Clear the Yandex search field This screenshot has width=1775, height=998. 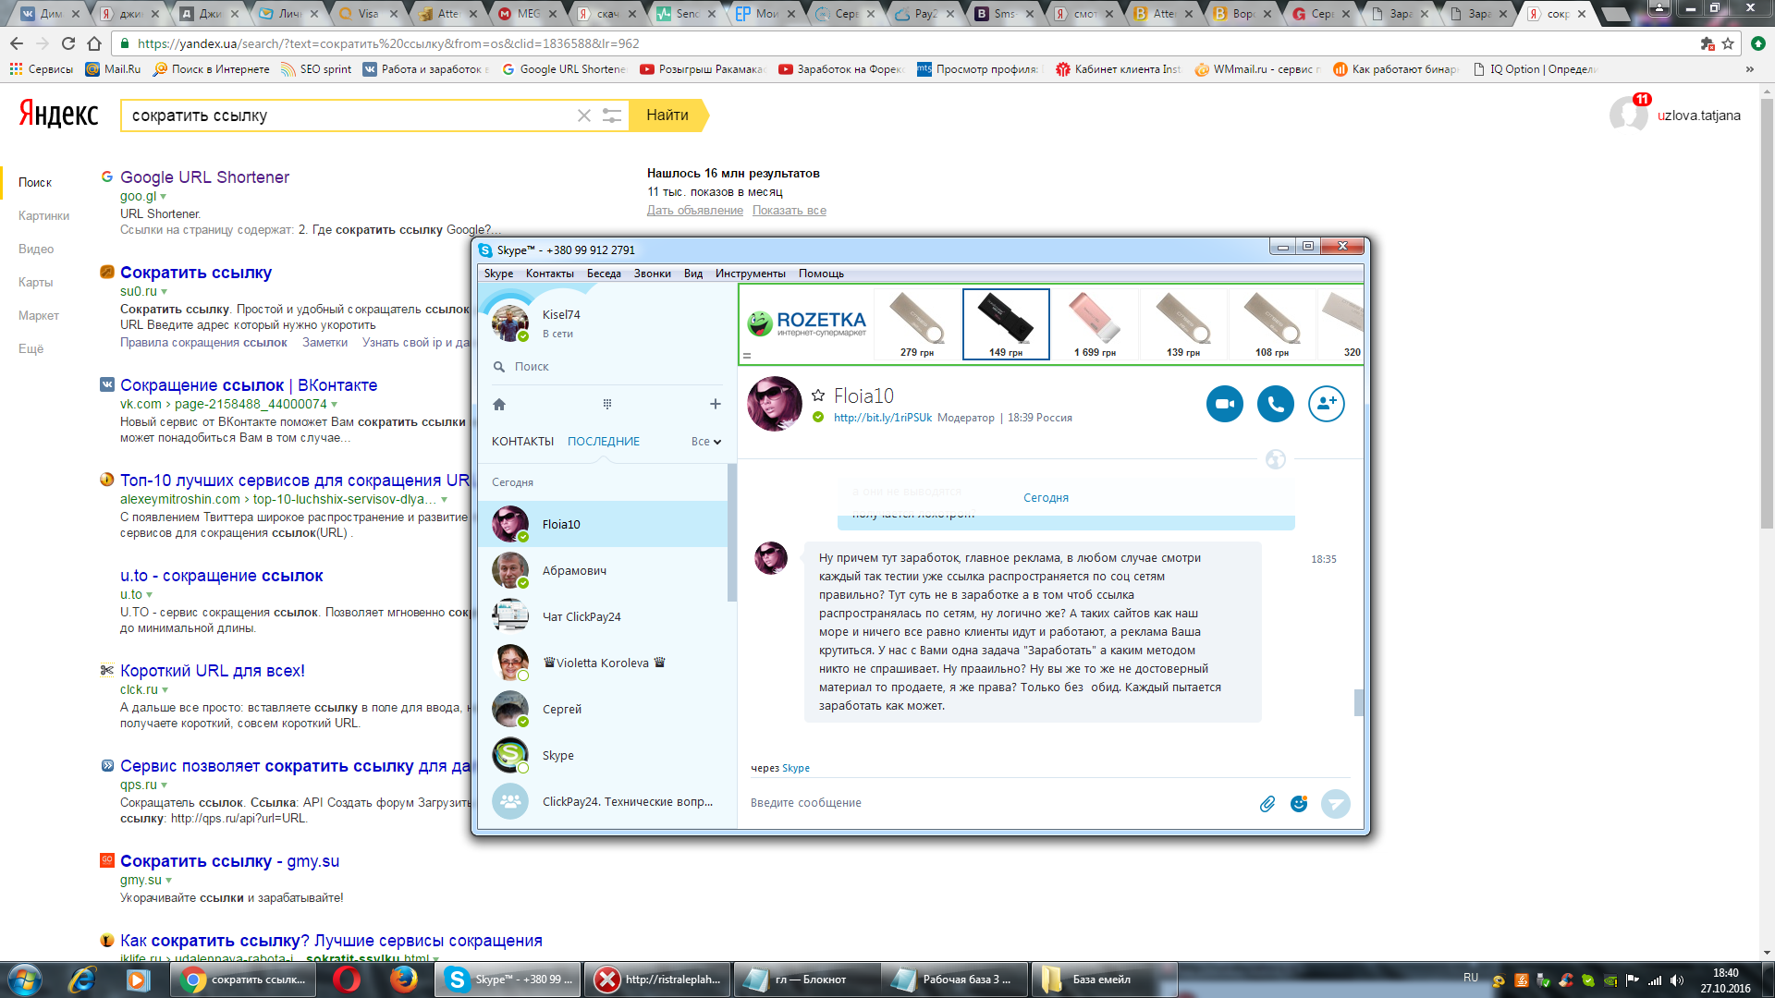pos(584,116)
